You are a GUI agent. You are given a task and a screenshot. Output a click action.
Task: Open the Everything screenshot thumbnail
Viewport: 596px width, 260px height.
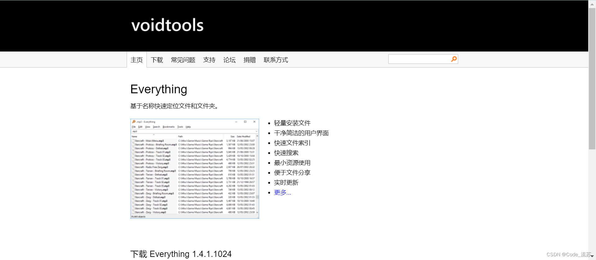coord(195,169)
